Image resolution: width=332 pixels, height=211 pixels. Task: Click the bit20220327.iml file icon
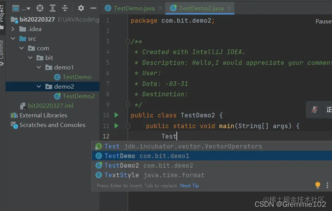[23, 106]
